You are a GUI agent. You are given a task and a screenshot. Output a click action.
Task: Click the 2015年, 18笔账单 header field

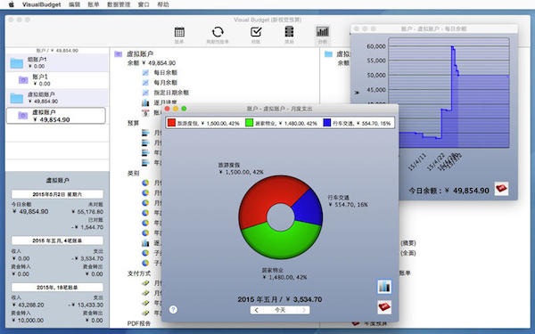(57, 288)
